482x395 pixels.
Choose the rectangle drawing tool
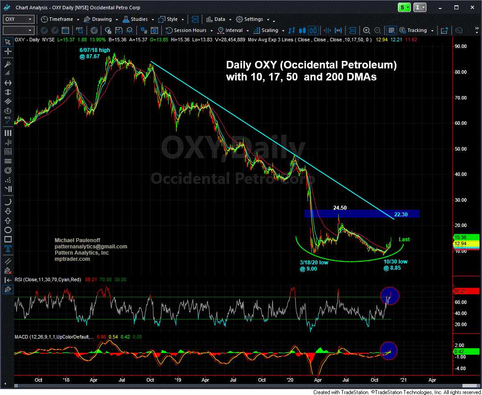coord(8,239)
